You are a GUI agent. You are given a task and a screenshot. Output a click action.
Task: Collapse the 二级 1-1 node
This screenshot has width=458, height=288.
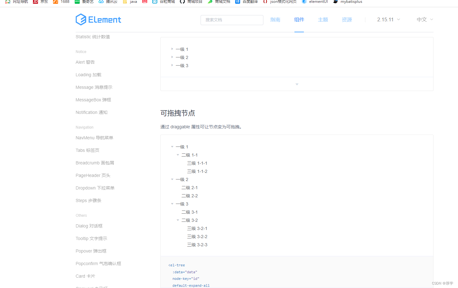178,155
